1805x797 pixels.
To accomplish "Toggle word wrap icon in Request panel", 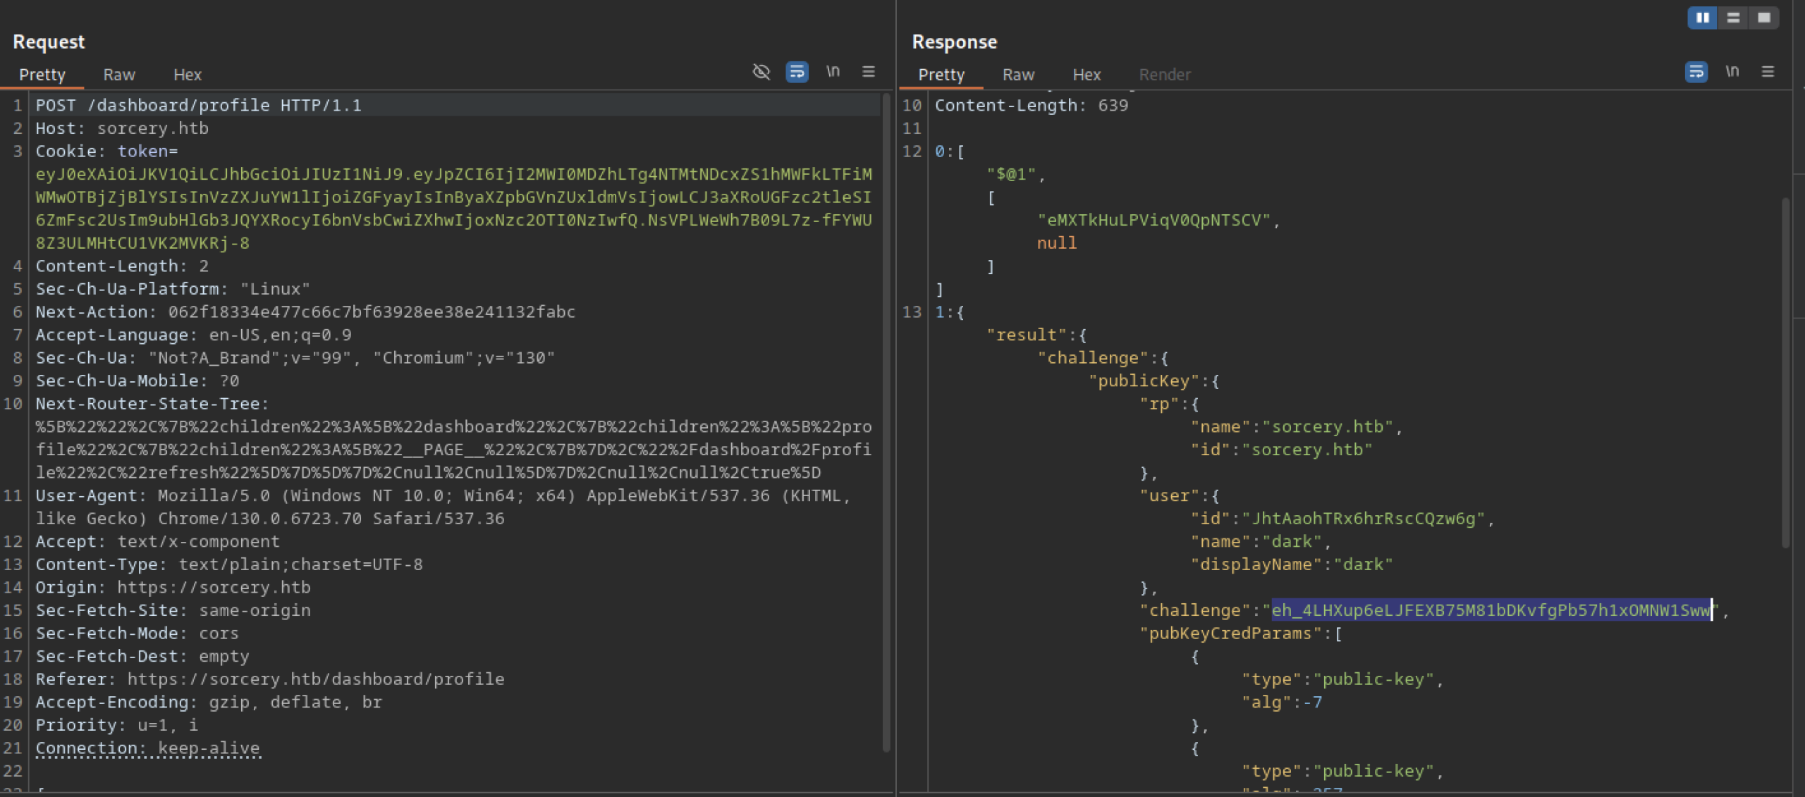I will tap(797, 72).
